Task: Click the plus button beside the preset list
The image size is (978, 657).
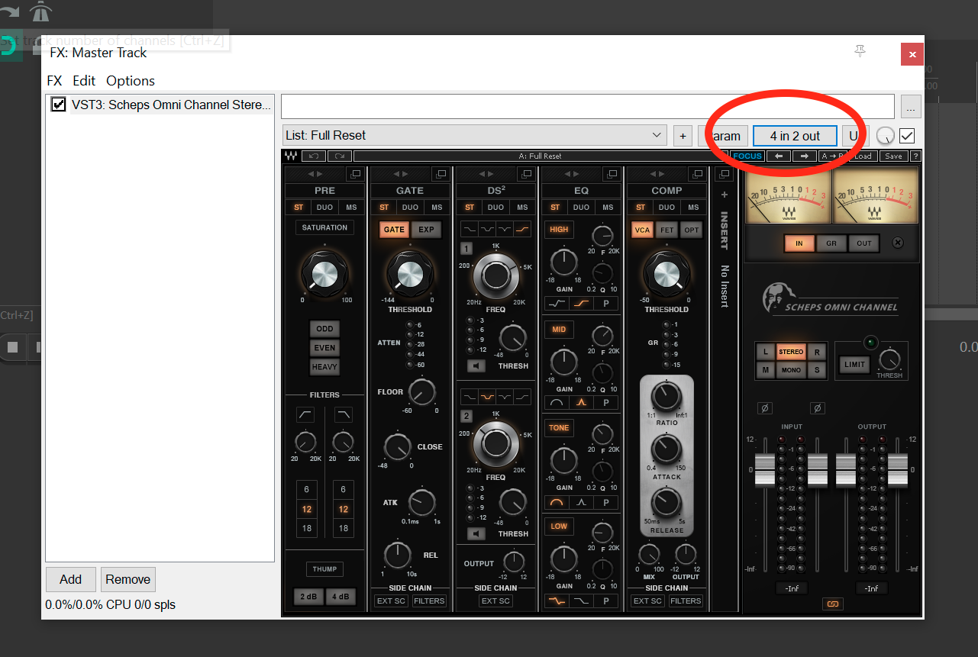Action: click(683, 136)
